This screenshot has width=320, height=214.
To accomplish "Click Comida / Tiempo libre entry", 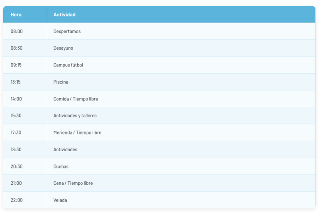I will coord(76,99).
